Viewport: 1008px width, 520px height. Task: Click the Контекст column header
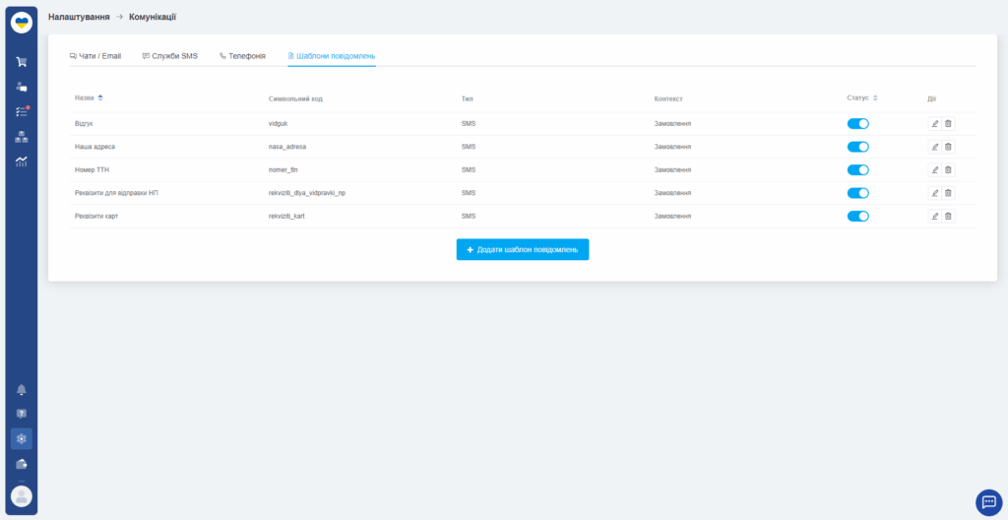(668, 99)
